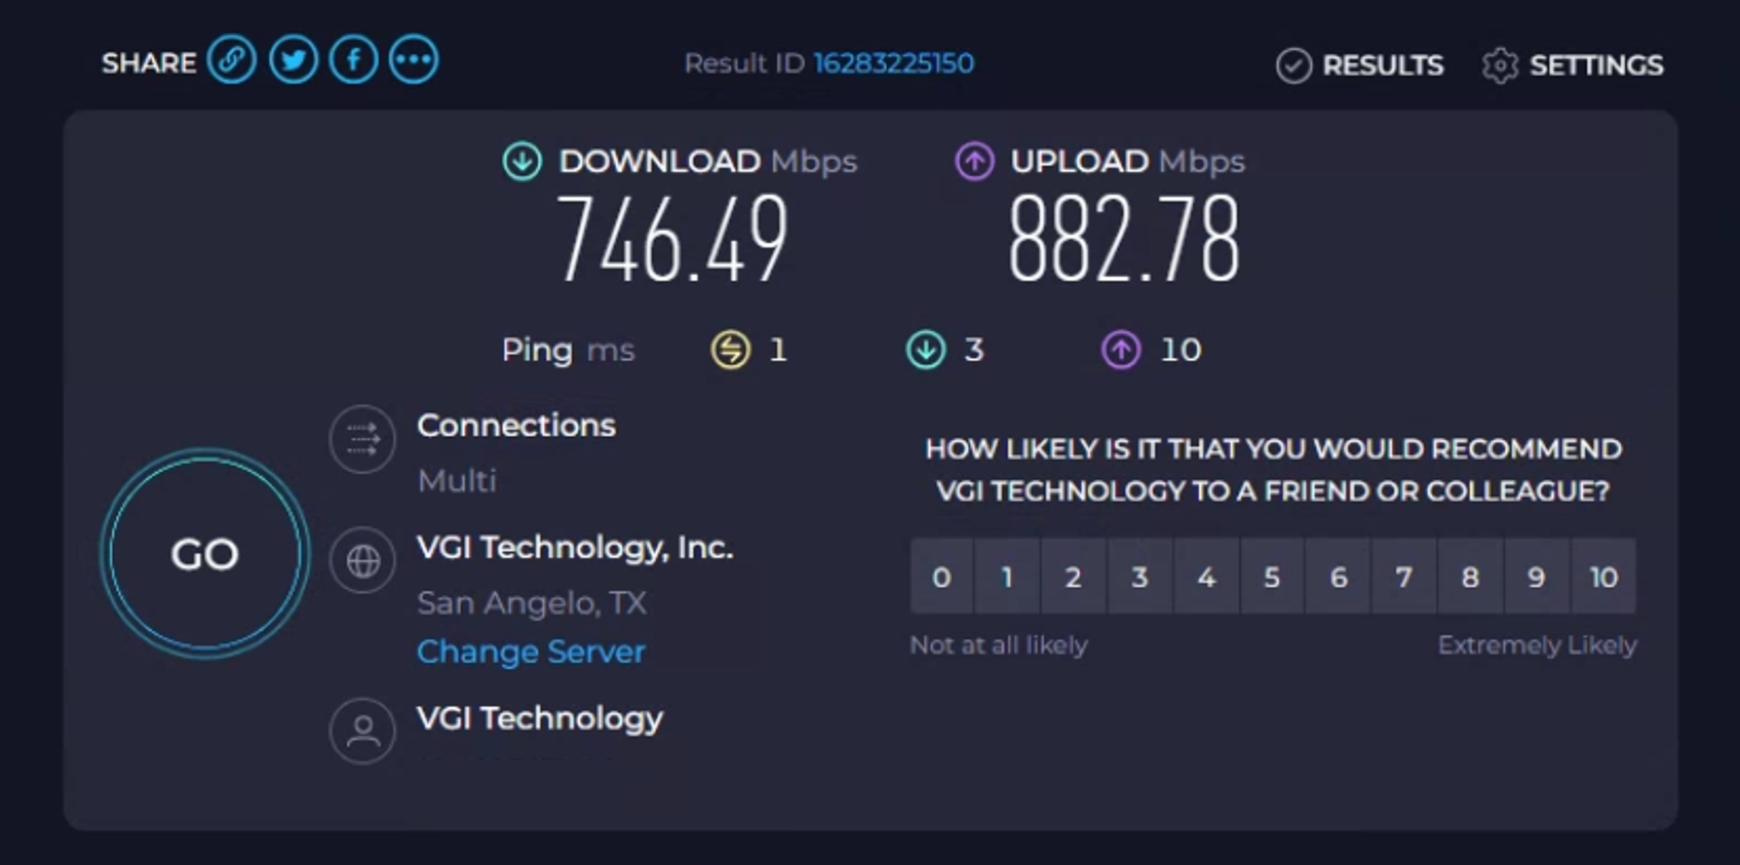
Task: Open the Change Server link
Action: coord(530,651)
